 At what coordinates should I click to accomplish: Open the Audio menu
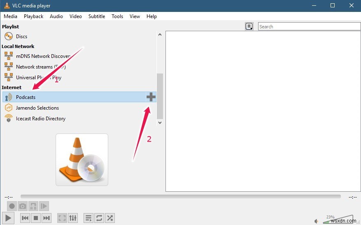pos(56,16)
